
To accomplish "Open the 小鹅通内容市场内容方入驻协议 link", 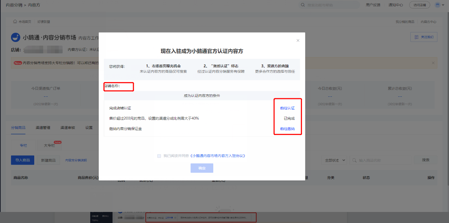I will 218,156.
